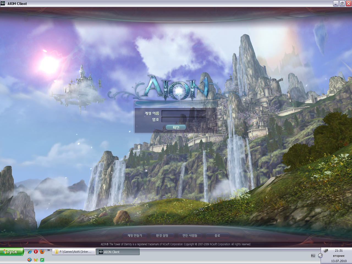352x264 pixels.
Task: Expand hidden quick launch items chevron
Action: (x=49, y=250)
